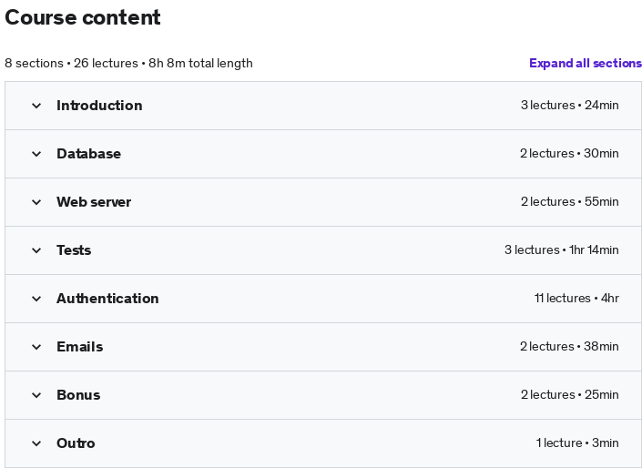Click the chevron next to Tests
Image resolution: width=642 pixels, height=468 pixels.
point(36,250)
